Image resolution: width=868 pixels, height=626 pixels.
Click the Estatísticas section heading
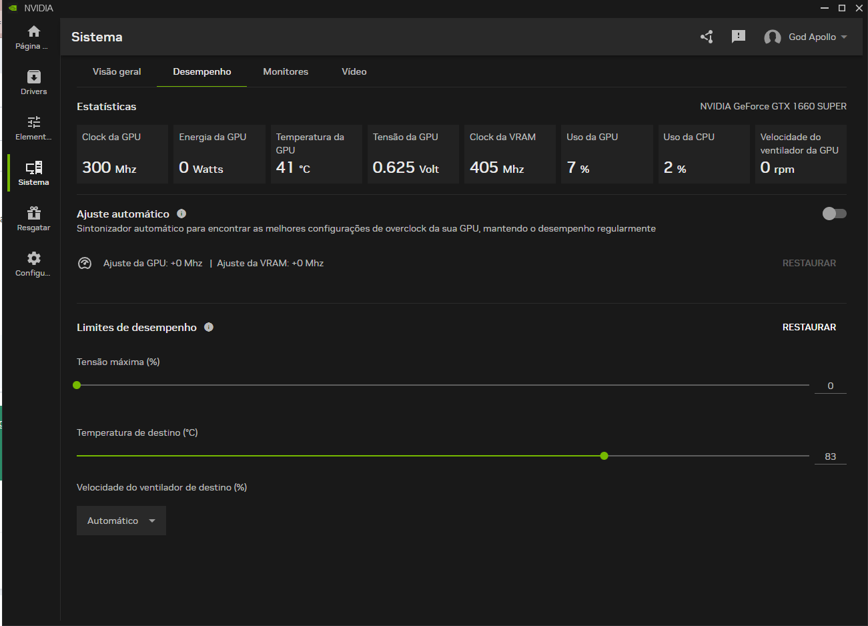[x=107, y=106]
